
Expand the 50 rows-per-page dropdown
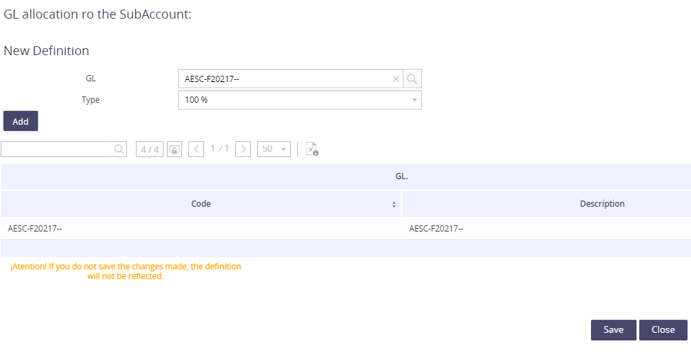click(x=274, y=149)
